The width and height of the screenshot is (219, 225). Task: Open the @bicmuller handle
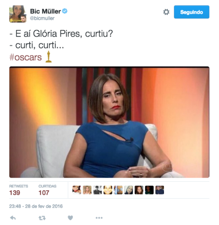pyautogui.click(x=42, y=18)
